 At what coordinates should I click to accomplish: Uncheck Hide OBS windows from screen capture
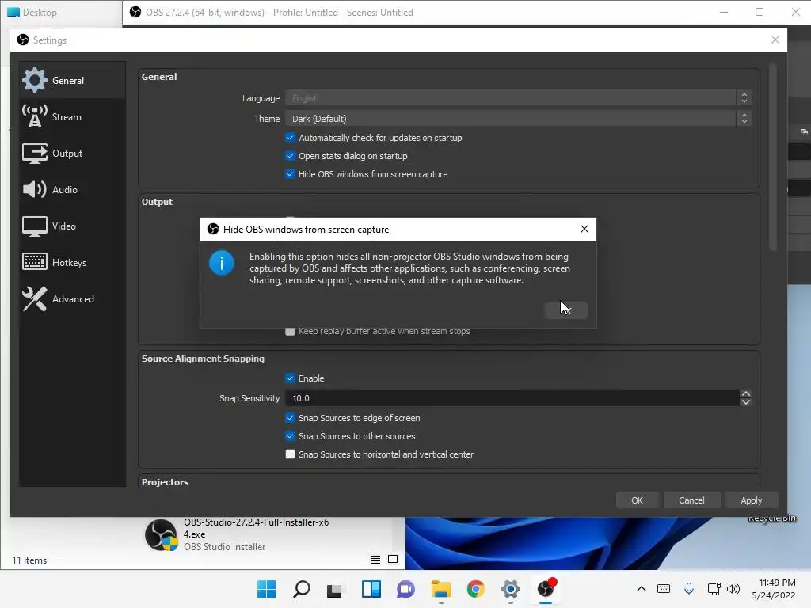point(290,174)
